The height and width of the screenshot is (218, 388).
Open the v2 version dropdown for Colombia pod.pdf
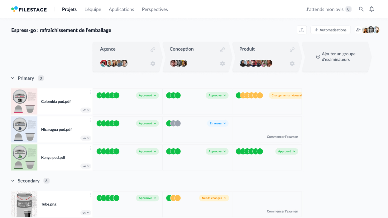coord(86,110)
